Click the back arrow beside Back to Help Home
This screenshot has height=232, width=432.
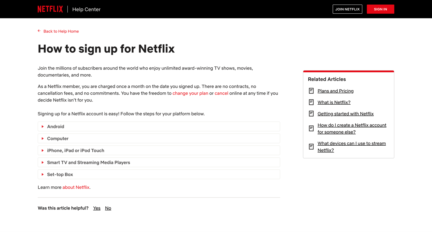point(39,31)
